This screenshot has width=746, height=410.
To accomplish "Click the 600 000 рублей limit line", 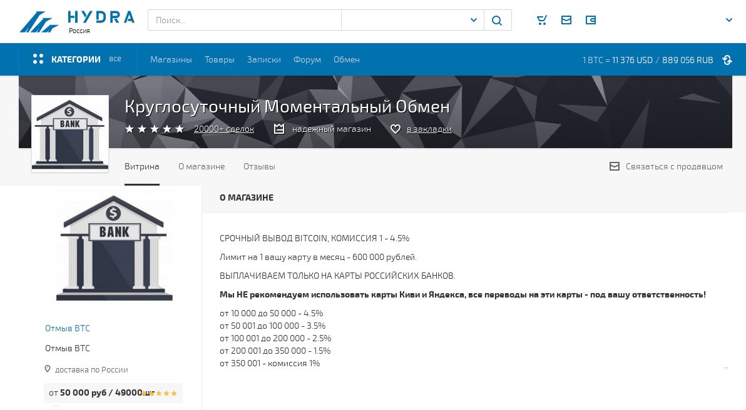I will [x=318, y=257].
